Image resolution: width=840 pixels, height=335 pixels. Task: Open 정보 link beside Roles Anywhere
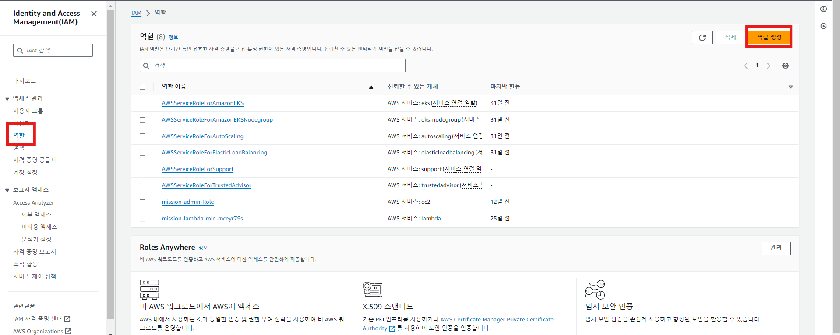click(x=203, y=248)
